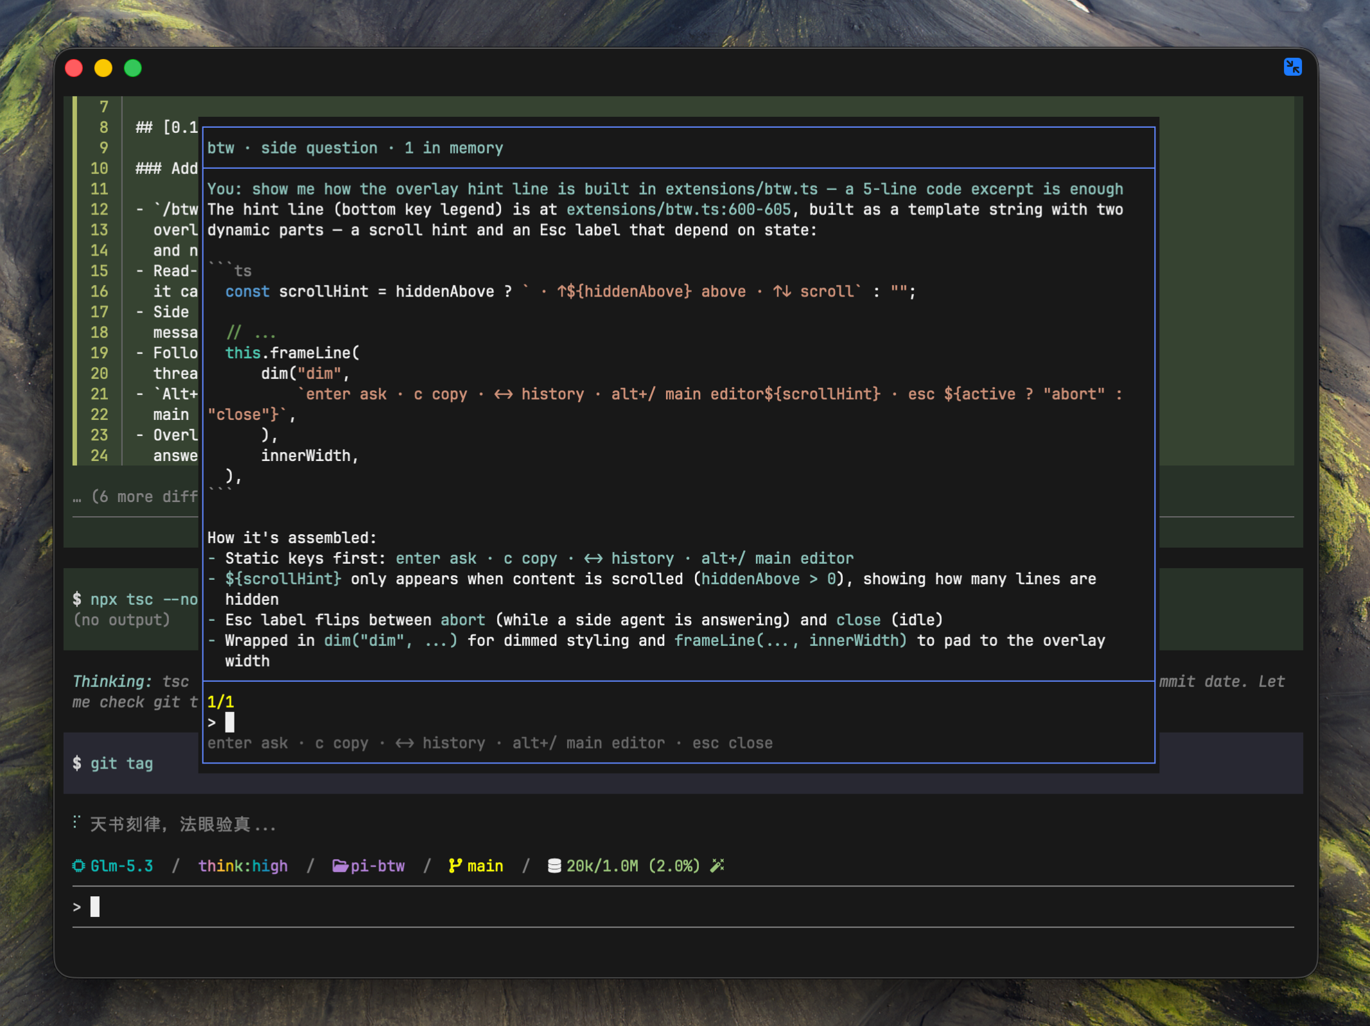Click the '```ts' code fence marker
This screenshot has width=1370, height=1026.
tap(229, 271)
